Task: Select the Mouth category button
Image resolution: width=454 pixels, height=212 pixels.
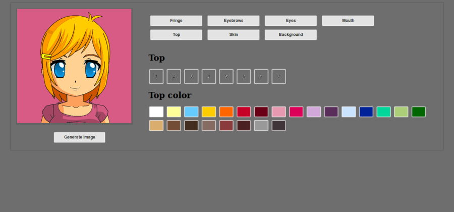Action: pos(348,21)
